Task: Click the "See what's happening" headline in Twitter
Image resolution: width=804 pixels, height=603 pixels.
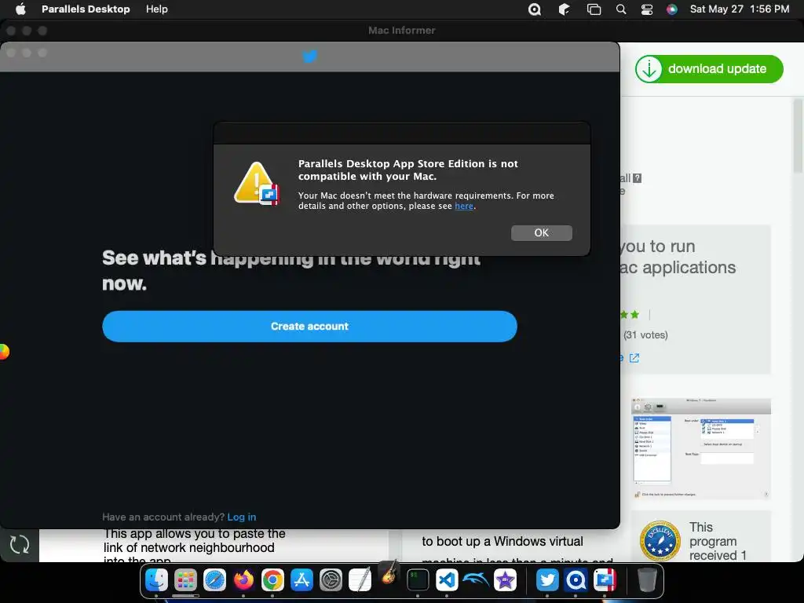Action: [291, 270]
